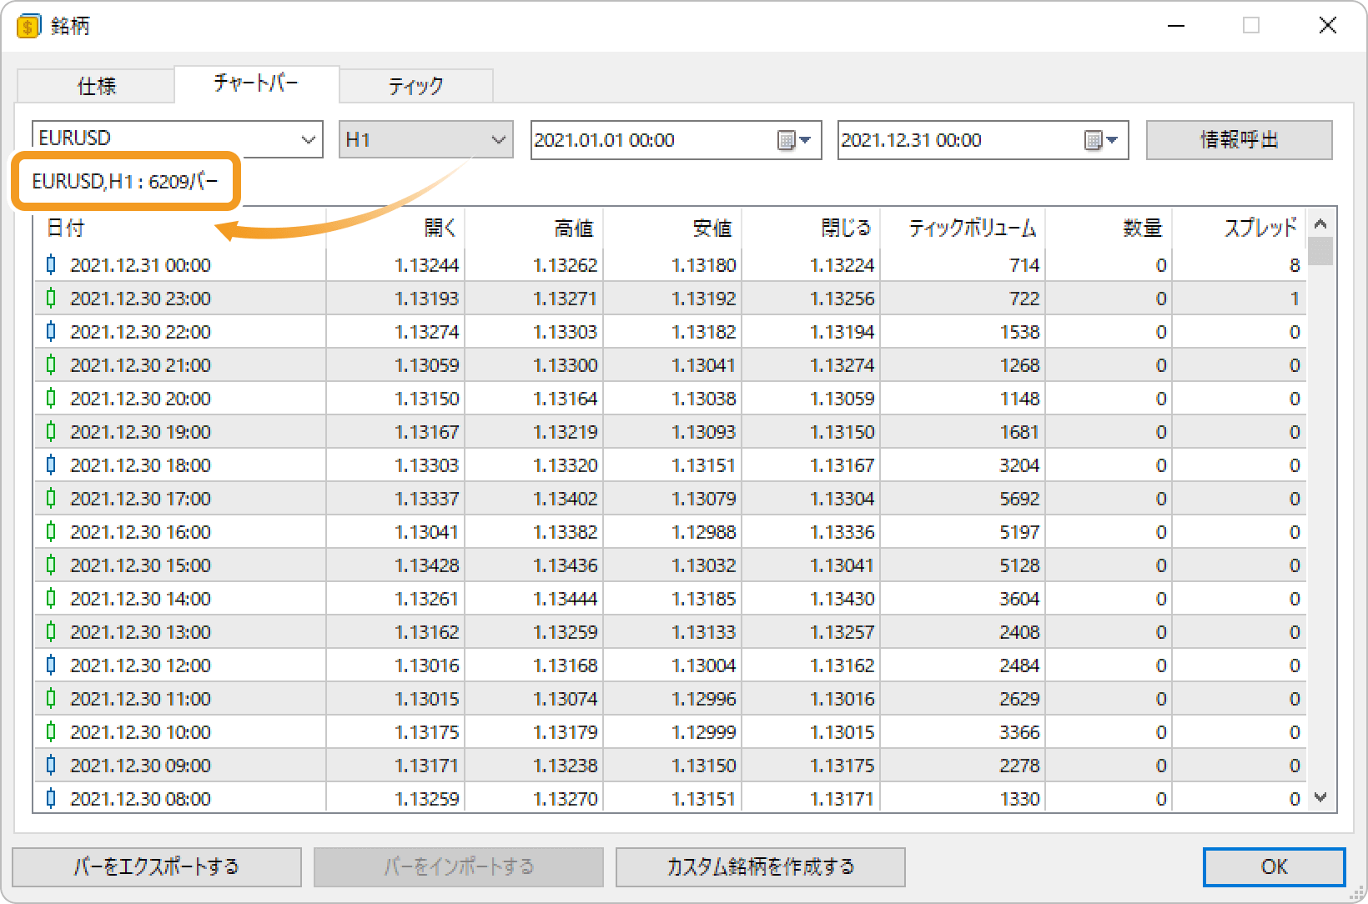The width and height of the screenshot is (1368, 904).
Task: Select open price 1.13193
Action: [x=427, y=299]
